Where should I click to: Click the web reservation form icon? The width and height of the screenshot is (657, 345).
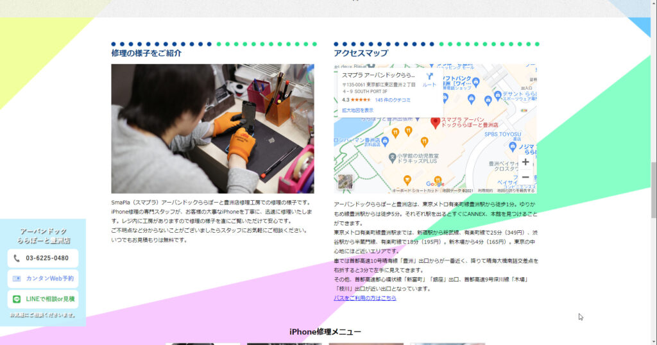[17, 279]
